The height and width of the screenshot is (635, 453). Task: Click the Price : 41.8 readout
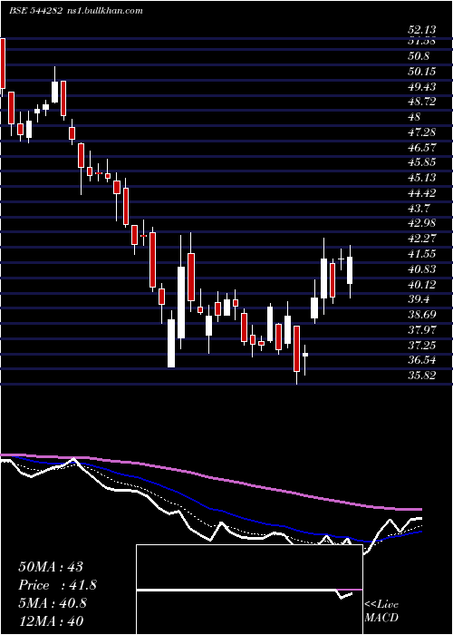pyautogui.click(x=57, y=585)
